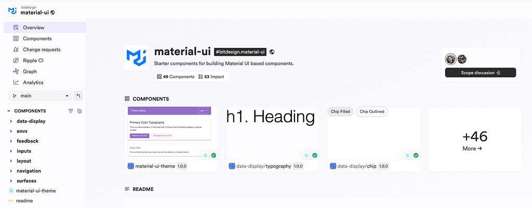Expand the navigation folder
Viewport: 532px width, 208px height.
tap(11, 171)
